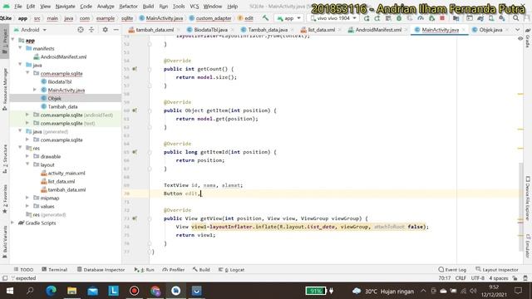Open the Terminal tool window
The width and height of the screenshot is (532, 299).
[x=54, y=269]
